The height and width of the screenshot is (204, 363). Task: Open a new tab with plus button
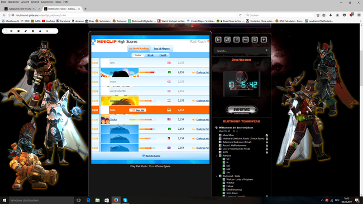[85, 9]
